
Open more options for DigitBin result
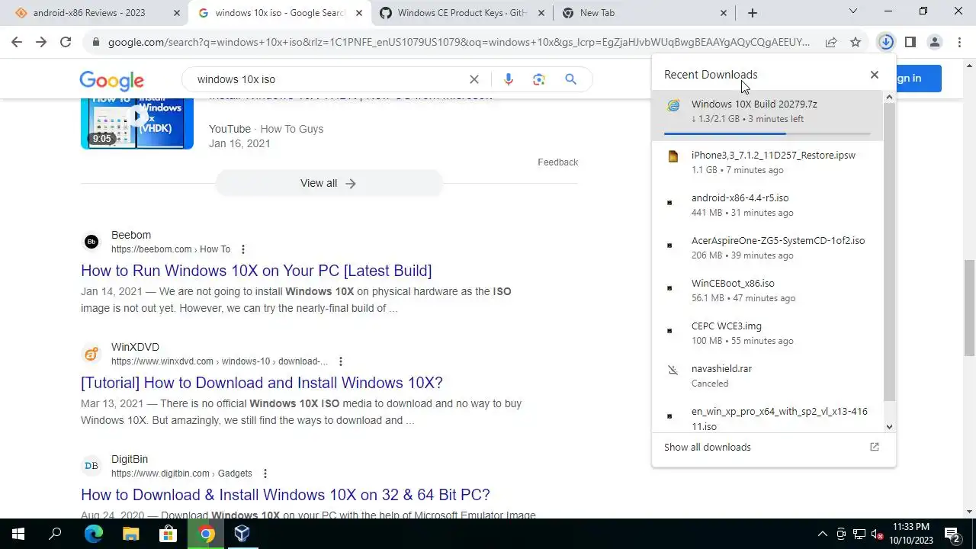[x=265, y=474]
